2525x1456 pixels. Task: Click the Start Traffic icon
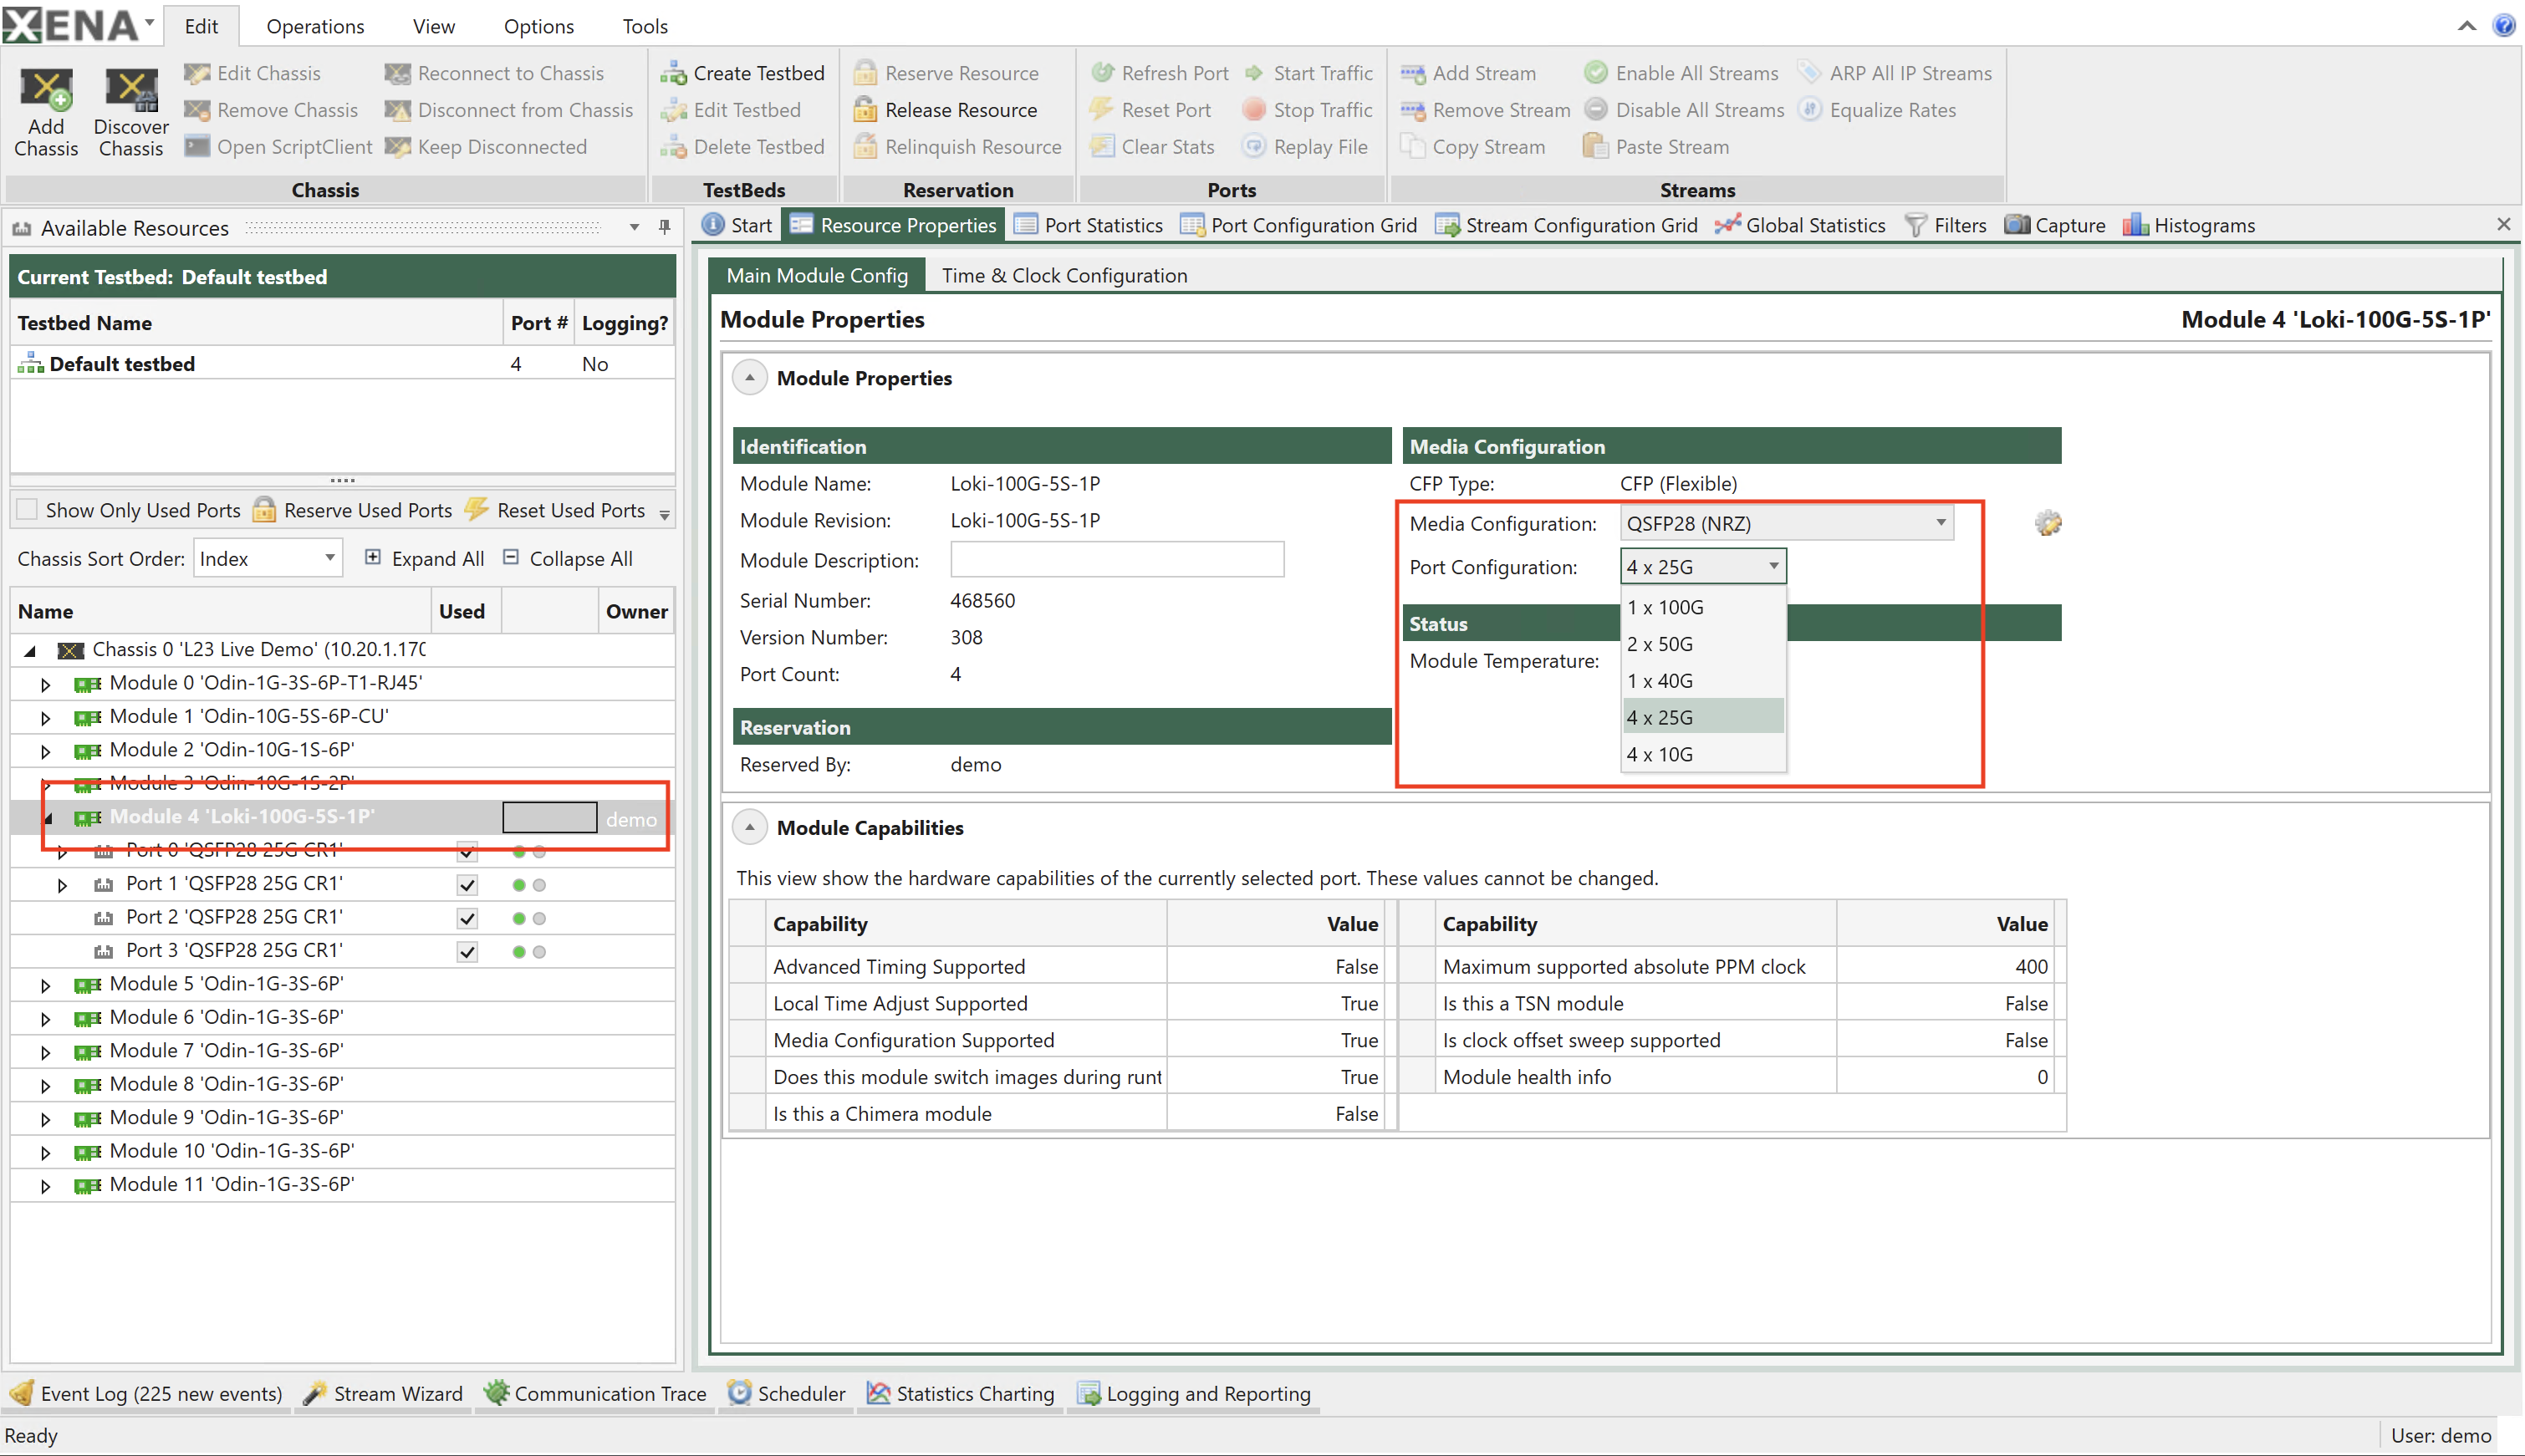(x=1253, y=73)
